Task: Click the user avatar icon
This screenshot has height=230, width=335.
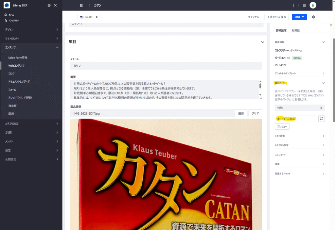Action: point(313,5)
